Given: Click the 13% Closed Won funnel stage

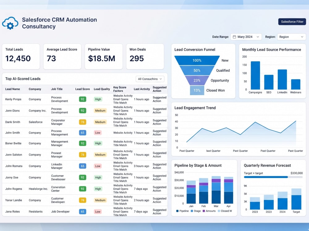Looking at the screenshot, I should pos(197,90).
